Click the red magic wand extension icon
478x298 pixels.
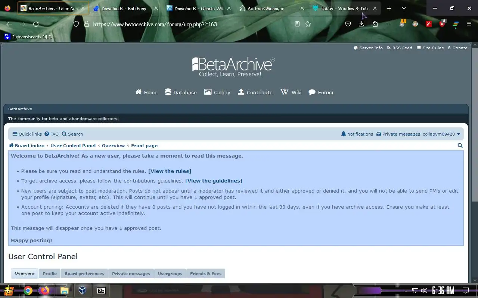click(429, 24)
